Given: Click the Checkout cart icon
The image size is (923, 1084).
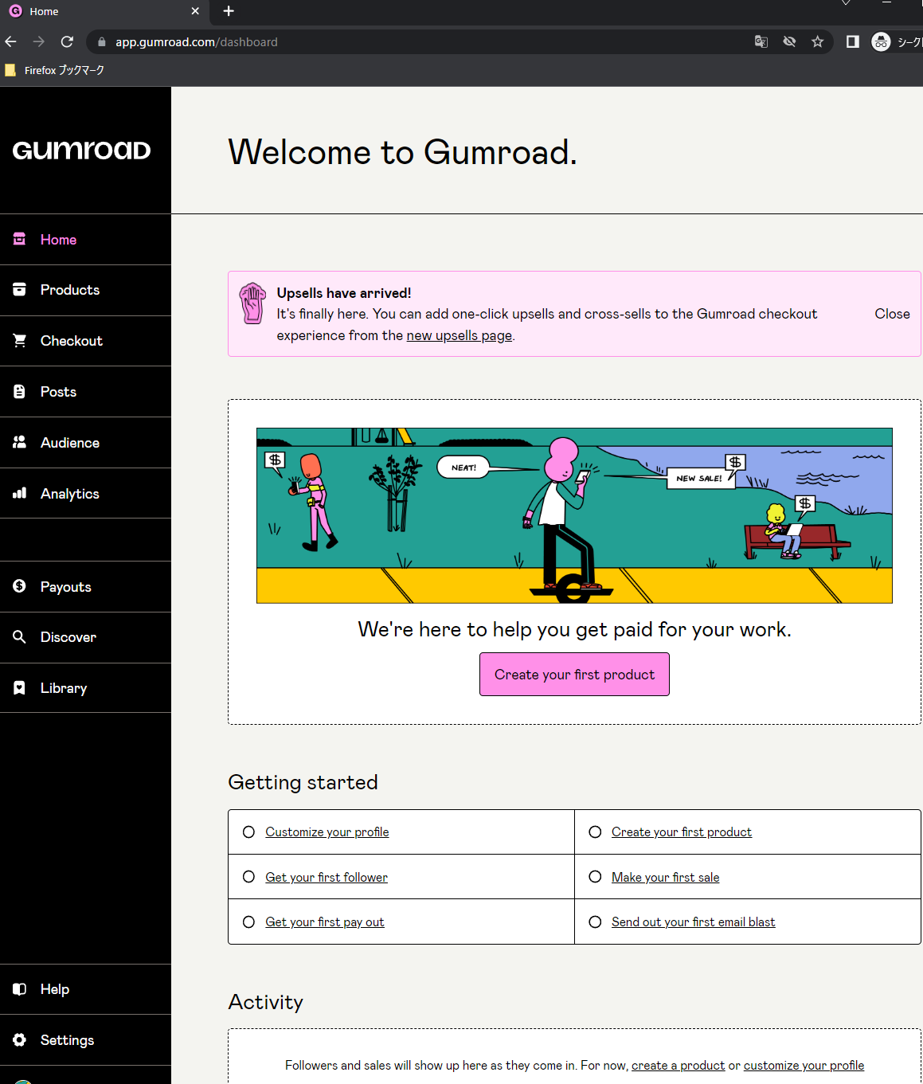Looking at the screenshot, I should 20,341.
